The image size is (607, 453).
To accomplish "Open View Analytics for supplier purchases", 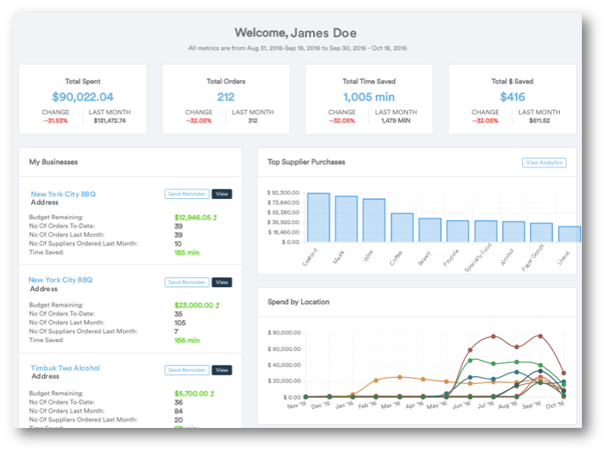I will tap(544, 163).
